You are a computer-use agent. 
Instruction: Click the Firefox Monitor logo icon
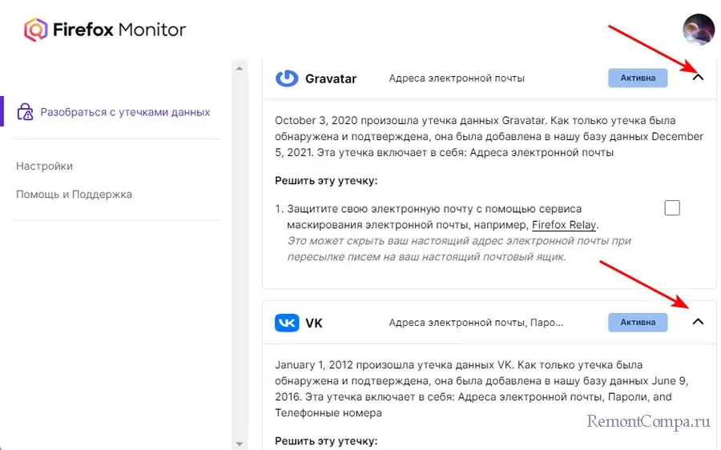36,30
